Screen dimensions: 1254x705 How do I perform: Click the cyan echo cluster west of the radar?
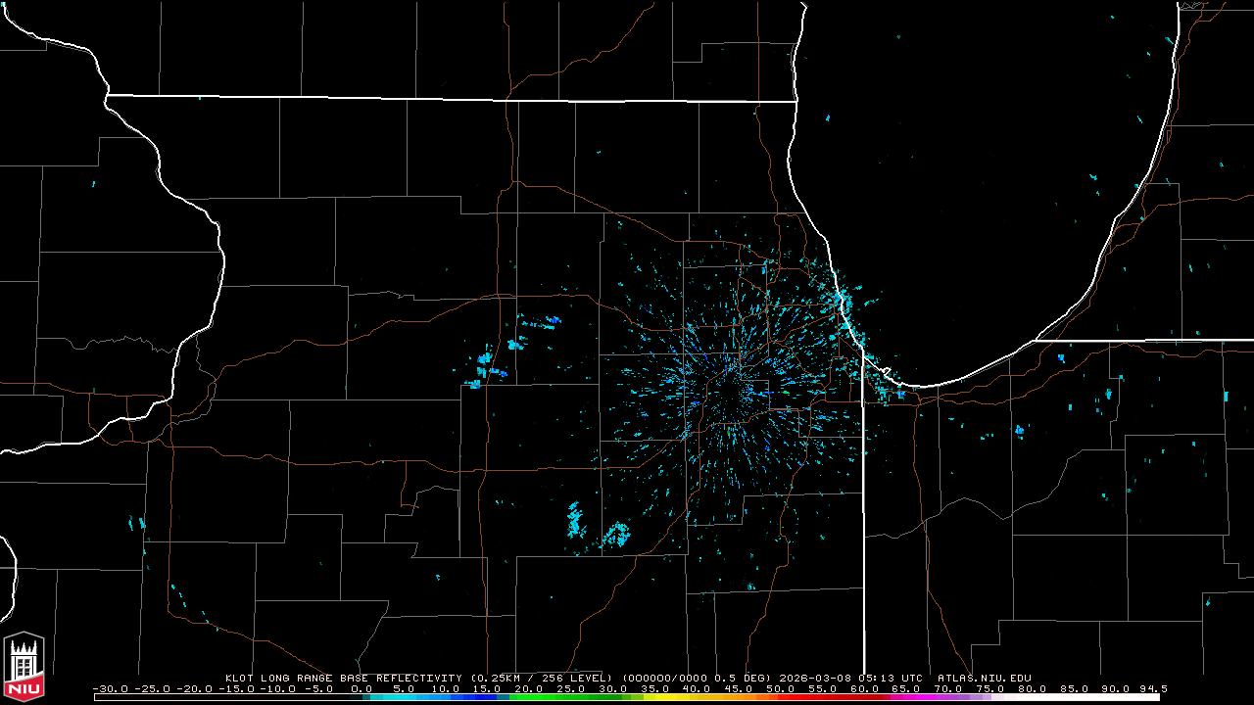pos(486,360)
